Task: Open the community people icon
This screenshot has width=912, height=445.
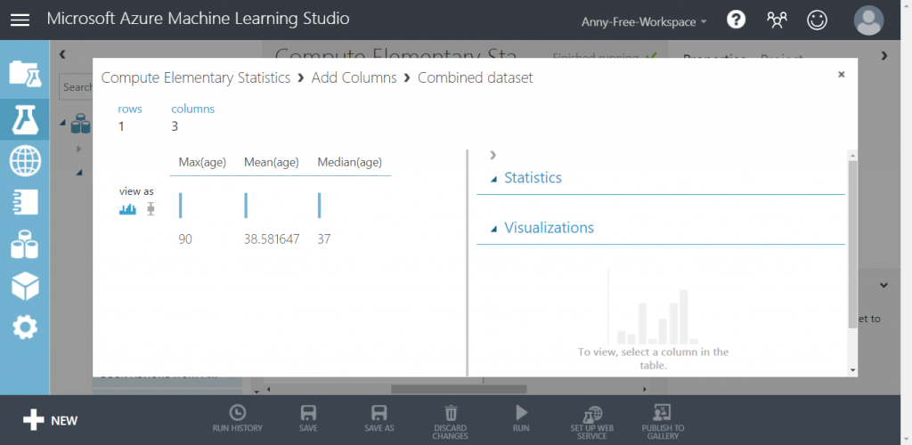Action: [777, 20]
